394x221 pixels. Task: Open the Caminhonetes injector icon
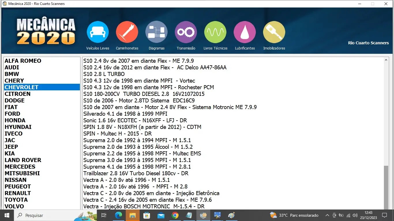[x=127, y=32]
